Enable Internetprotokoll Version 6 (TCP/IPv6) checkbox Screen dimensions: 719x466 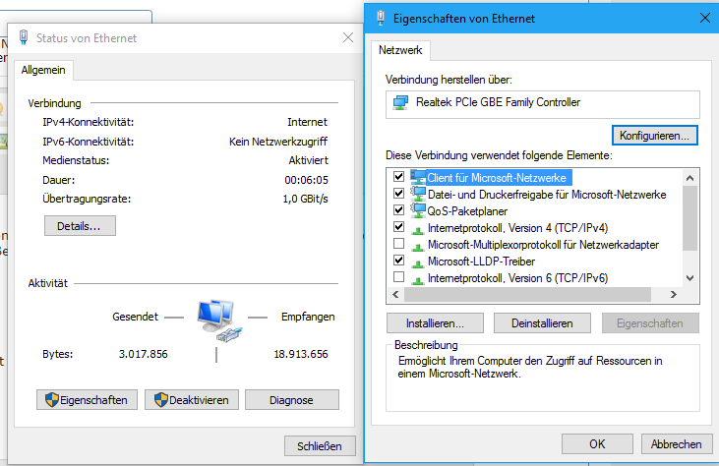point(399,277)
